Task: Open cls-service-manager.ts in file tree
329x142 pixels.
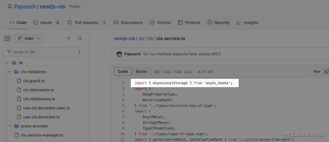Action: [x=42, y=135]
